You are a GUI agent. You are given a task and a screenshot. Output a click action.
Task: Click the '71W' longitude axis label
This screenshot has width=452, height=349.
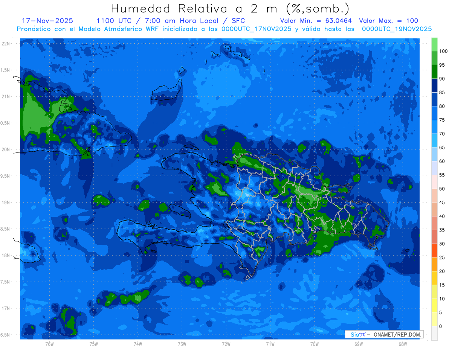click(x=270, y=344)
